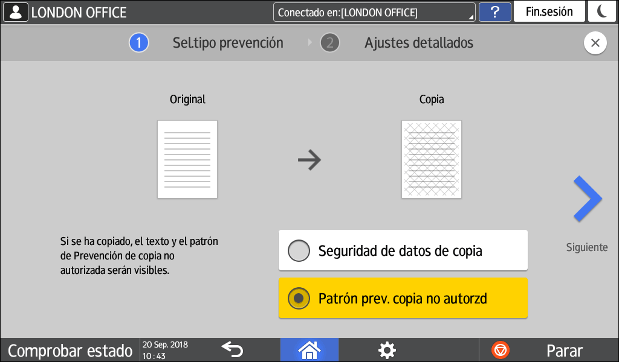619x362 pixels.
Task: Activate energy saver moon icon
Action: pyautogui.click(x=602, y=12)
